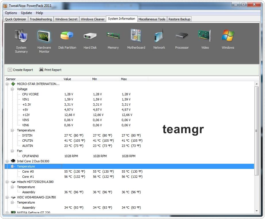Open the System Summary icon
The width and height of the screenshot is (265, 219).
click(21, 36)
